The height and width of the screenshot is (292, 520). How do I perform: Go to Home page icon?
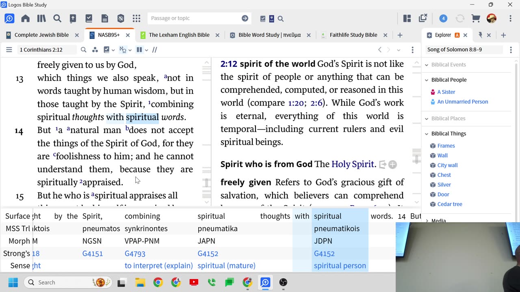(x=25, y=18)
